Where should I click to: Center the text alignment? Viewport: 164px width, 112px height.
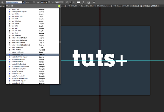(70, 2)
